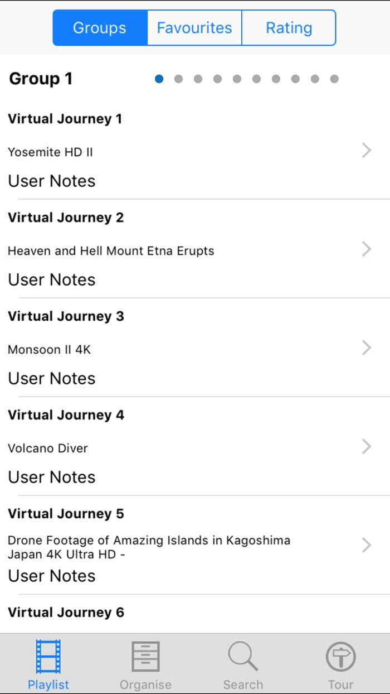Expand Heaven and Hell Mount Etna Erupts
Viewport: 390px width, 694px height.
coord(366,249)
